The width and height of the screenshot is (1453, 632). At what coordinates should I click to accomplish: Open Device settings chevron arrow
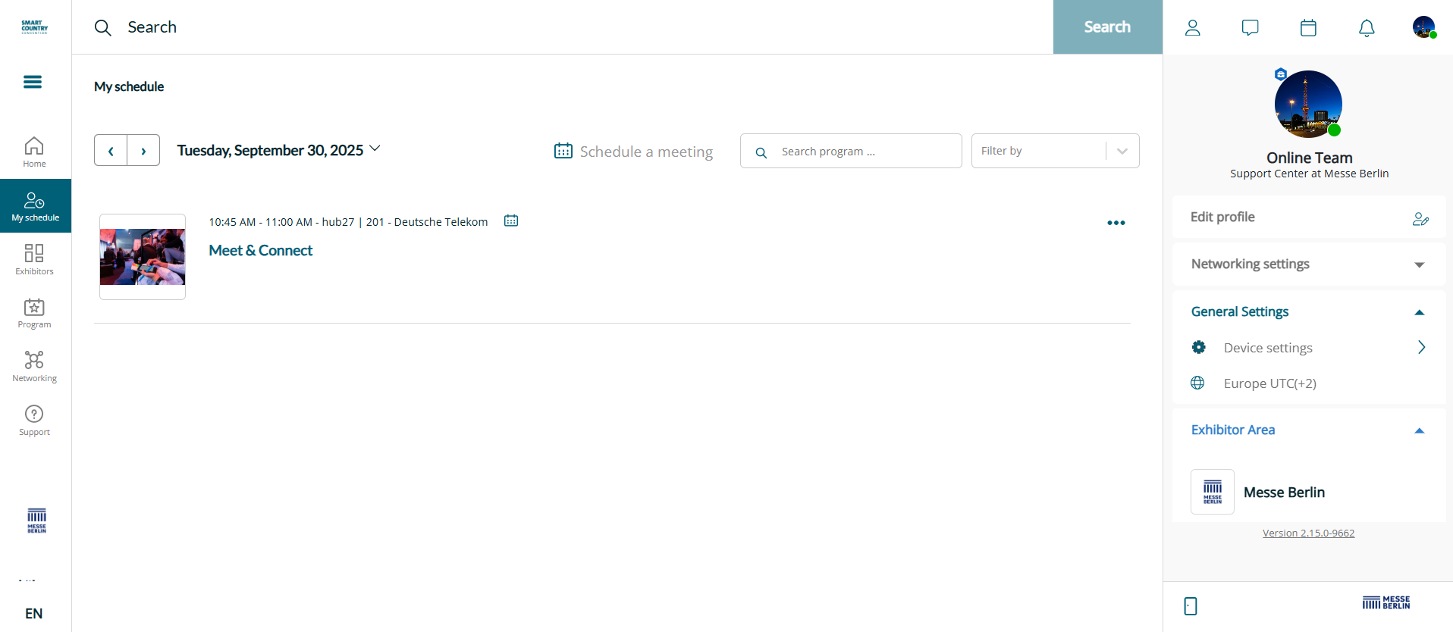[x=1422, y=347]
